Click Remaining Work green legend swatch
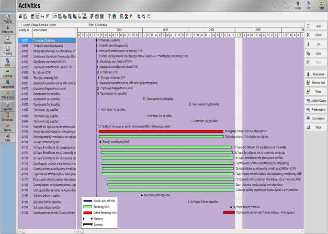 [88, 207]
